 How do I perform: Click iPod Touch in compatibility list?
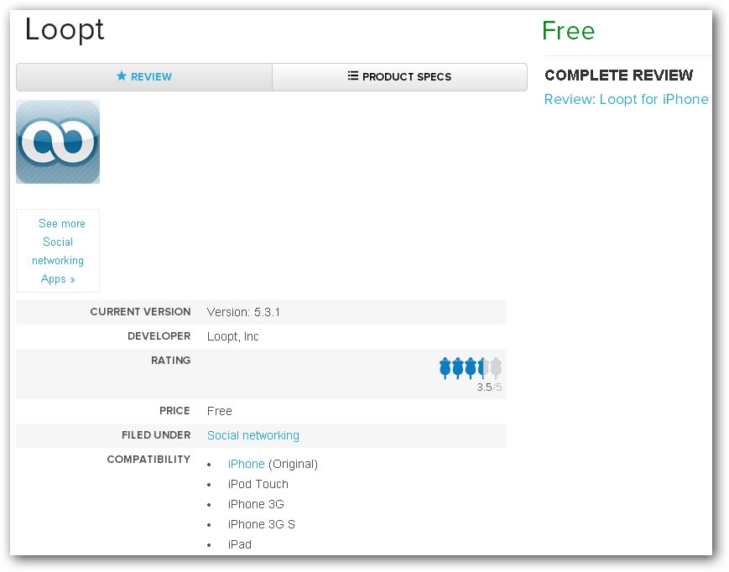258,484
